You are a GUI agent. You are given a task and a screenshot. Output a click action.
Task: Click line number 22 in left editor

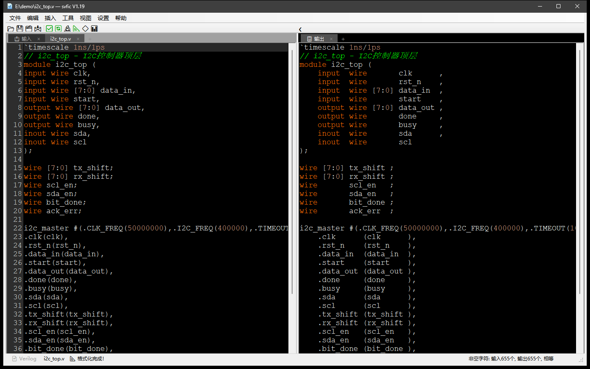[18, 228]
